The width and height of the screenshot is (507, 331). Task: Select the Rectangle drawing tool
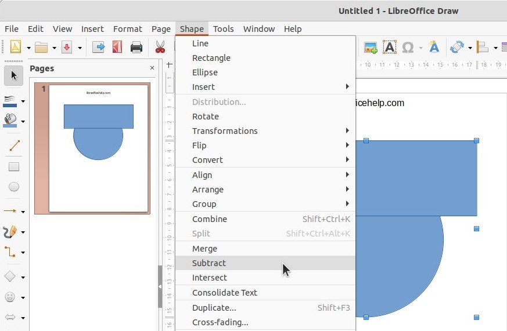(14, 167)
